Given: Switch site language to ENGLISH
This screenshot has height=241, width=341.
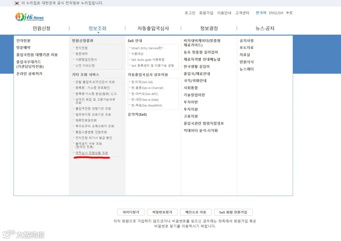Looking at the screenshot, I should click(276, 13).
